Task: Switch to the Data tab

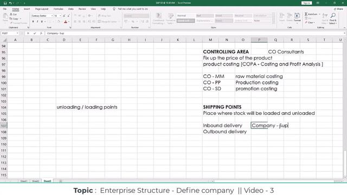Action: (x=71, y=9)
